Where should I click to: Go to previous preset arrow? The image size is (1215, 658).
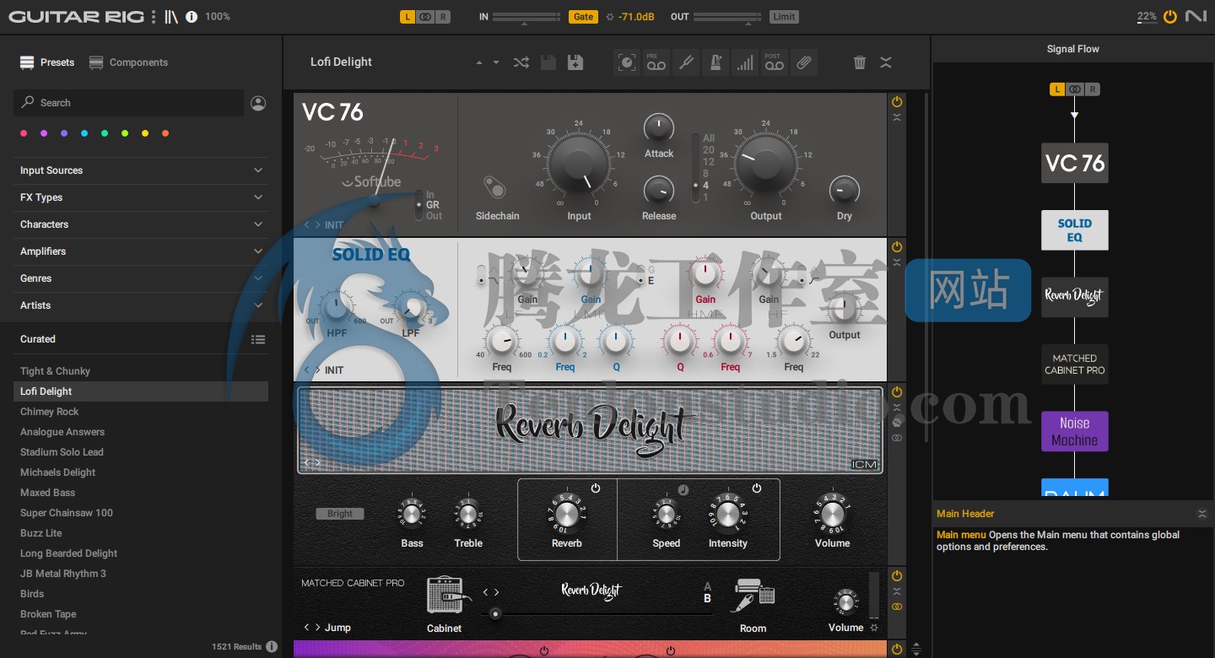(479, 62)
